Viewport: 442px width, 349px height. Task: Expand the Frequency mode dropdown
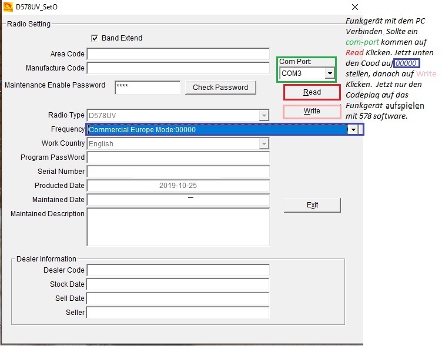point(353,130)
